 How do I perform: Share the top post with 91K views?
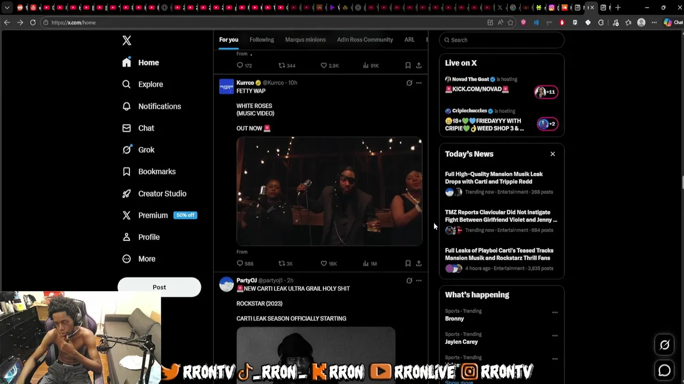[419, 66]
